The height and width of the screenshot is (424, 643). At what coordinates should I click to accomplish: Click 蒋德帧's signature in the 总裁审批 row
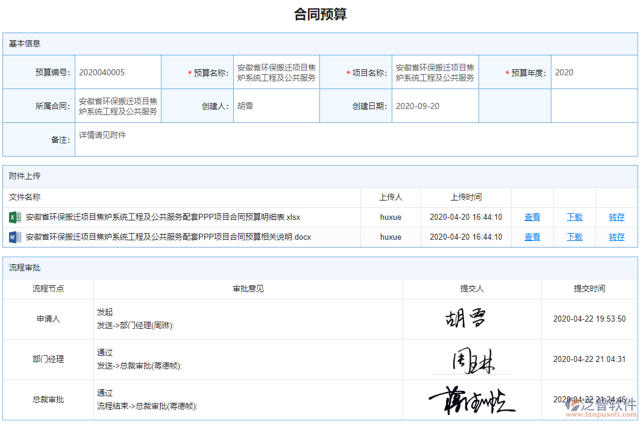[472, 398]
